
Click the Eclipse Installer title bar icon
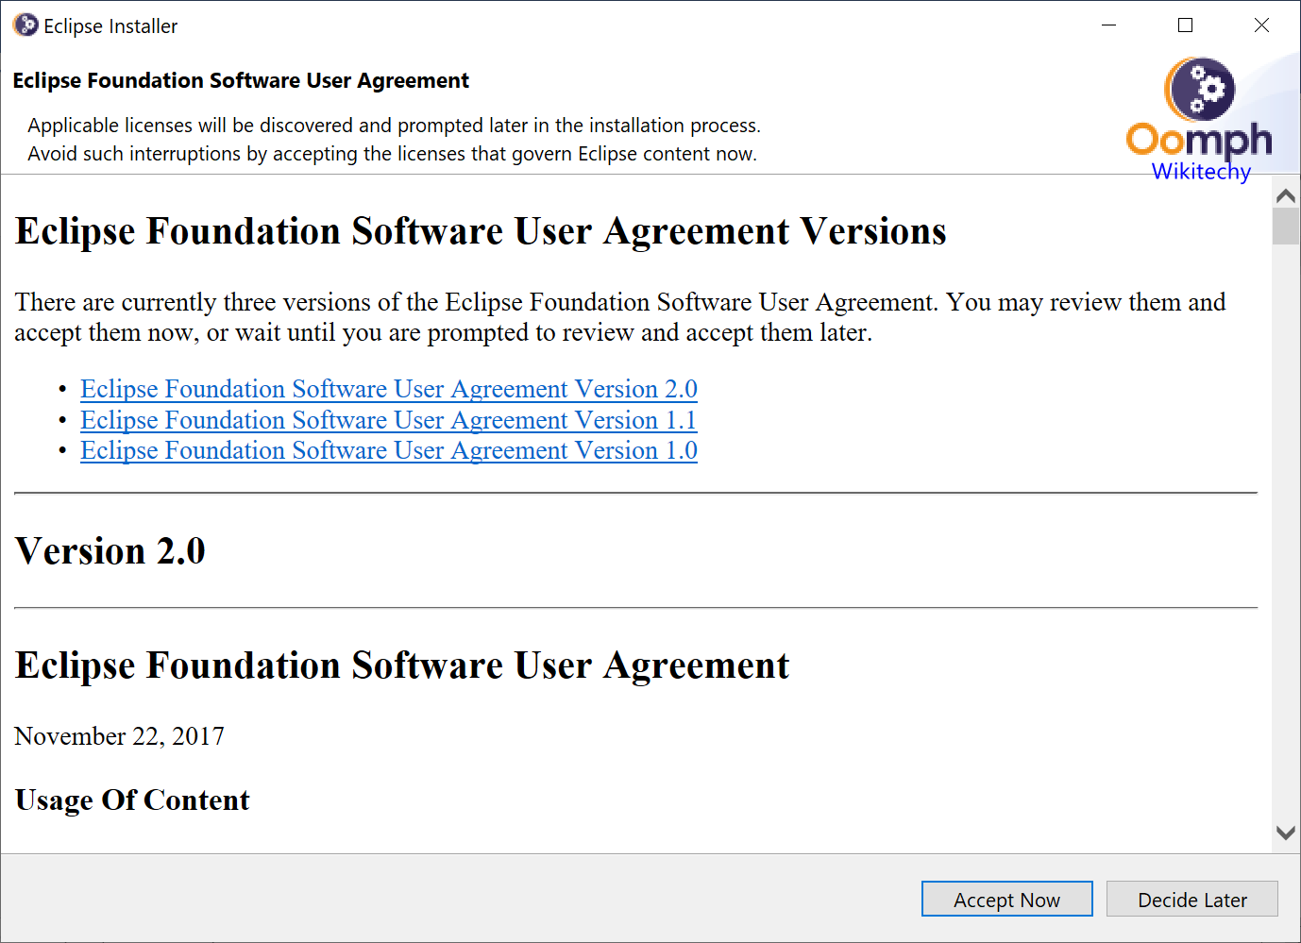(x=25, y=25)
